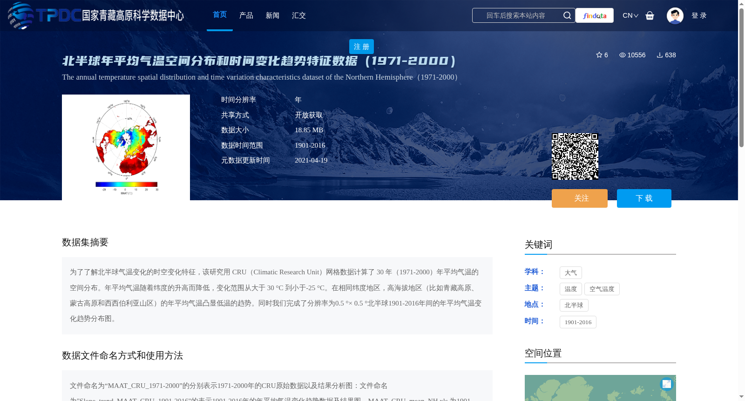745x401 pixels.
Task: Click the 关键词 section heading
Action: 538,245
